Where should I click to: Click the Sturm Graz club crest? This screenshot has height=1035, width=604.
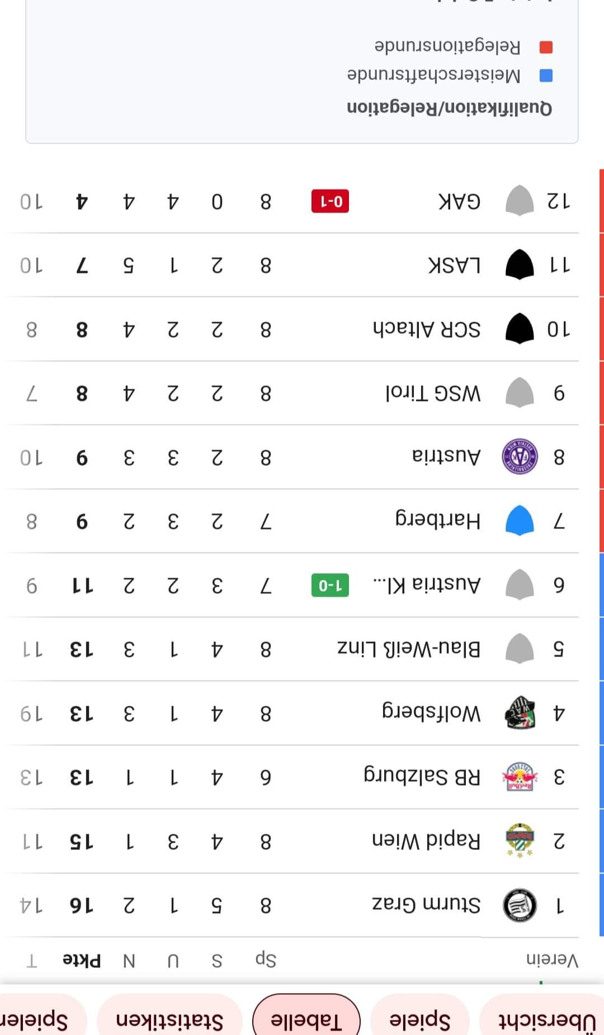(x=520, y=905)
